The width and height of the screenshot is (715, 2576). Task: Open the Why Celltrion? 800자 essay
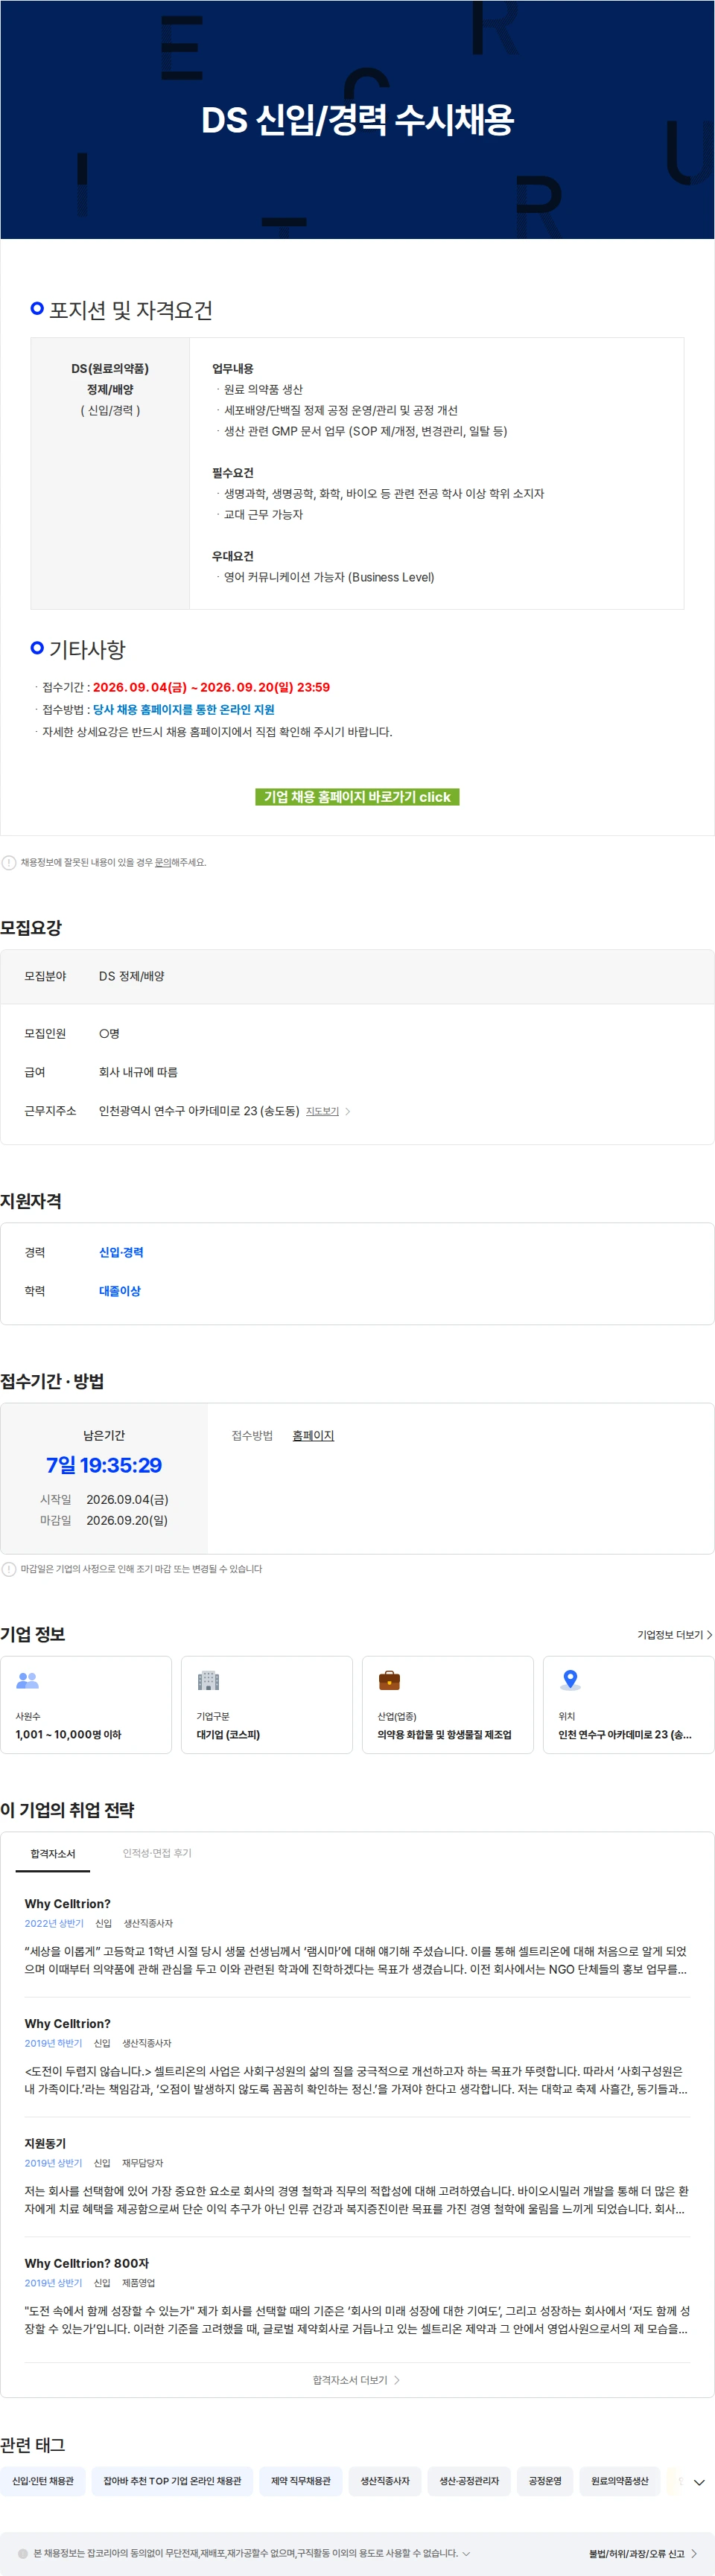tap(357, 2296)
